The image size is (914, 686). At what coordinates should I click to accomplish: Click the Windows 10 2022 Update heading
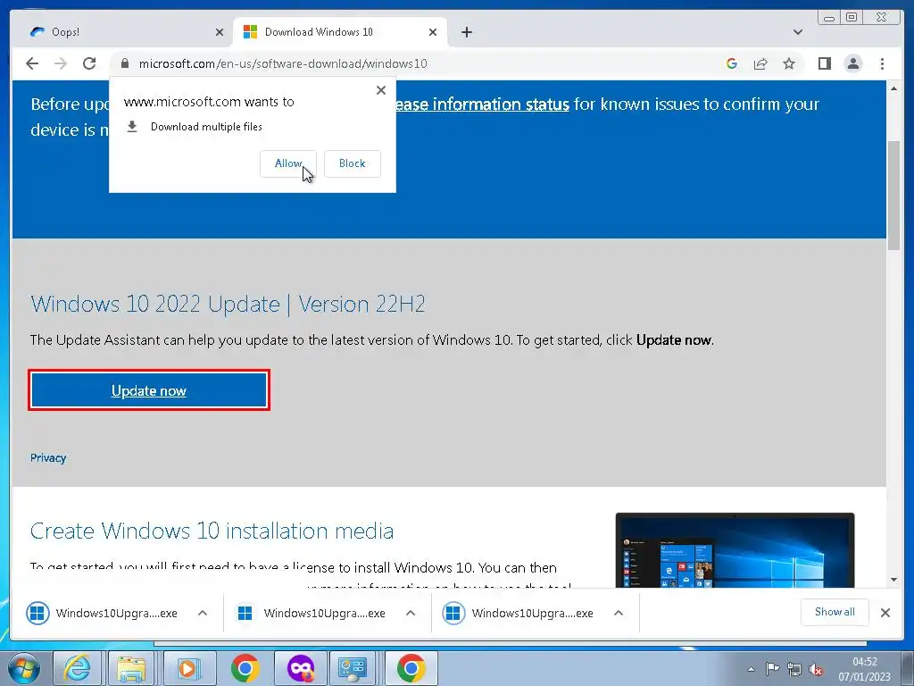[x=228, y=304]
